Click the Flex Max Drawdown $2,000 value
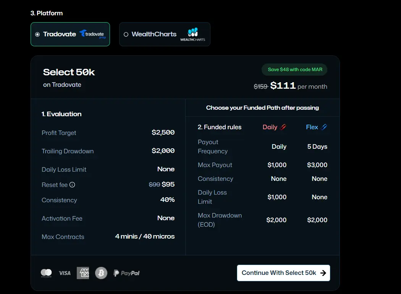The height and width of the screenshot is (294, 401). pyautogui.click(x=317, y=220)
